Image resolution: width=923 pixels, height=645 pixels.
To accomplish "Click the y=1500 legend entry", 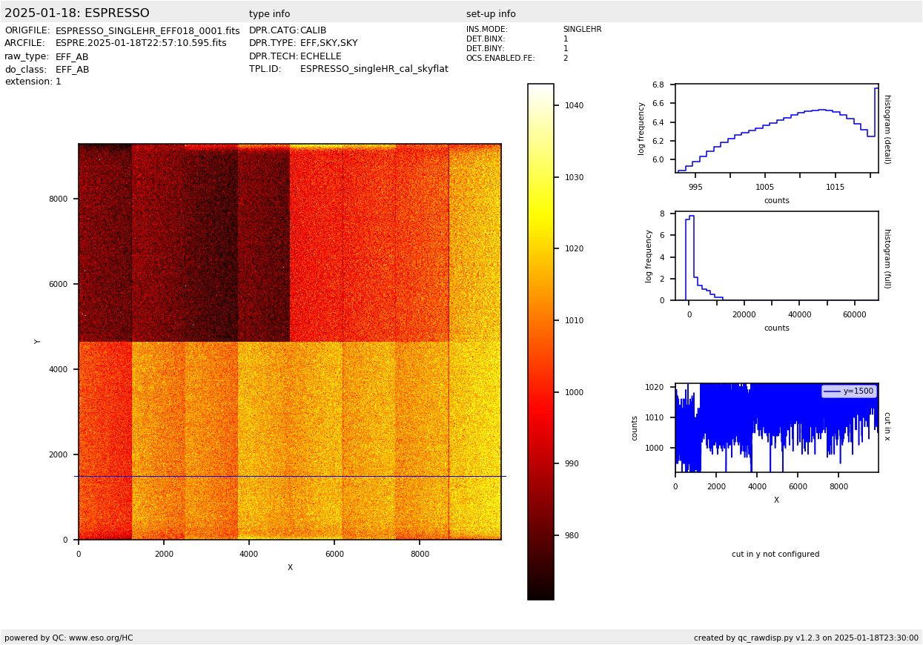I will (x=849, y=391).
